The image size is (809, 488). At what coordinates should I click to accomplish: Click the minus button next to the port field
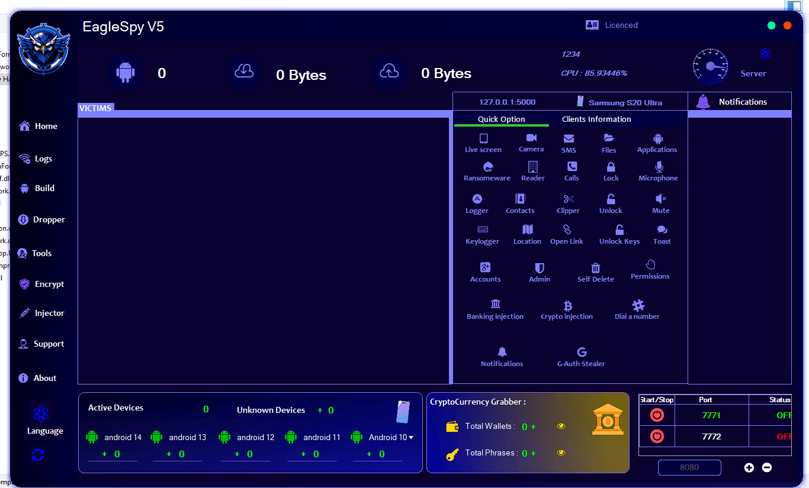tap(767, 468)
